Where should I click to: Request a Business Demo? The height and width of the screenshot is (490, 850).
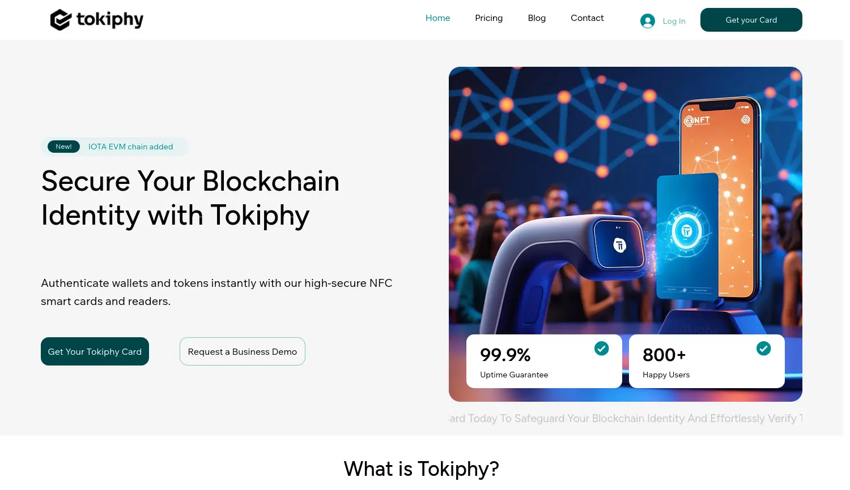click(243, 351)
